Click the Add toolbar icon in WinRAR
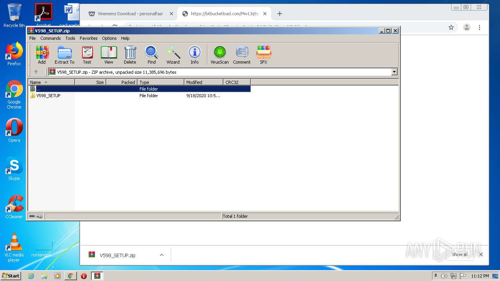This screenshot has width=500, height=281. pos(42,55)
